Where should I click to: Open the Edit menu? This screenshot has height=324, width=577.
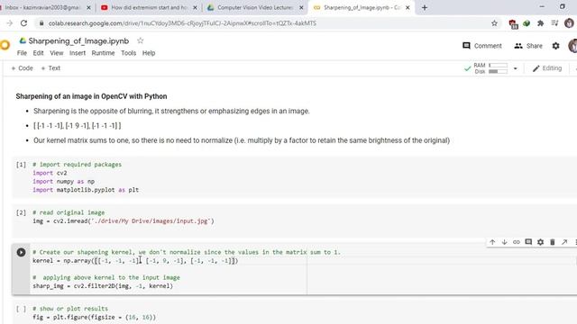(38, 53)
